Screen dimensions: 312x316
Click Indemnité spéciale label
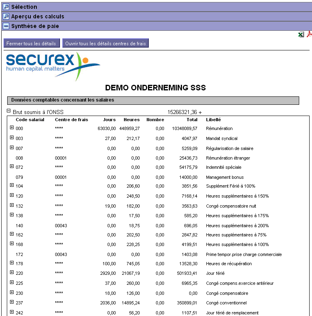224,167
